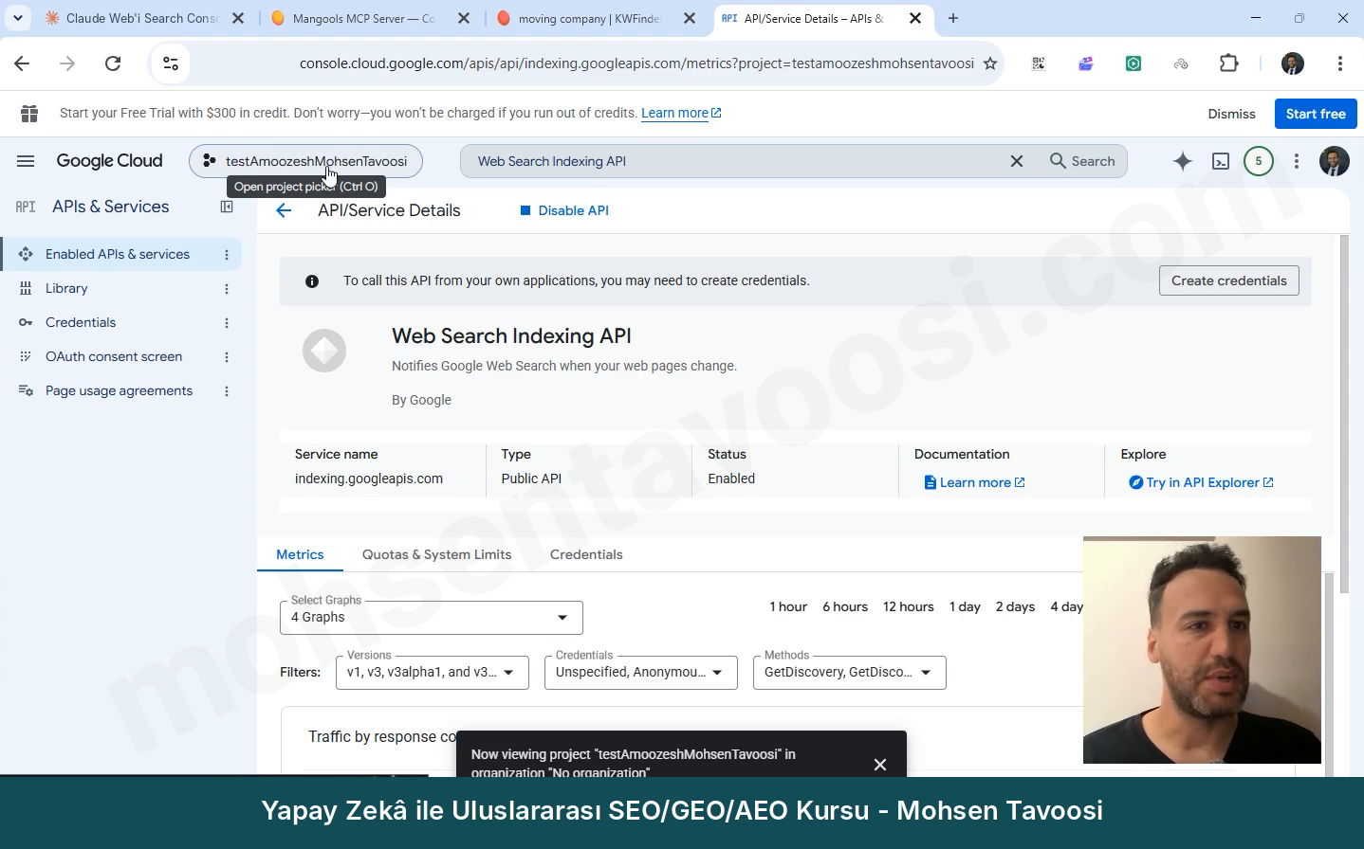This screenshot has width=1364, height=849.
Task: Click the green extension icon in toolbar
Action: (1134, 63)
